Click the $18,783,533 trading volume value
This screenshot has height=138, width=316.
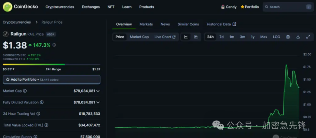[90, 114]
